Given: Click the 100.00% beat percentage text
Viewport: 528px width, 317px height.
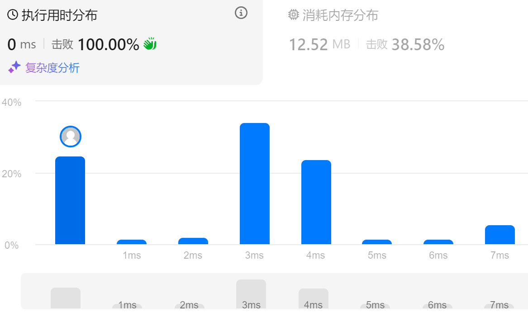Looking at the screenshot, I should click(108, 44).
